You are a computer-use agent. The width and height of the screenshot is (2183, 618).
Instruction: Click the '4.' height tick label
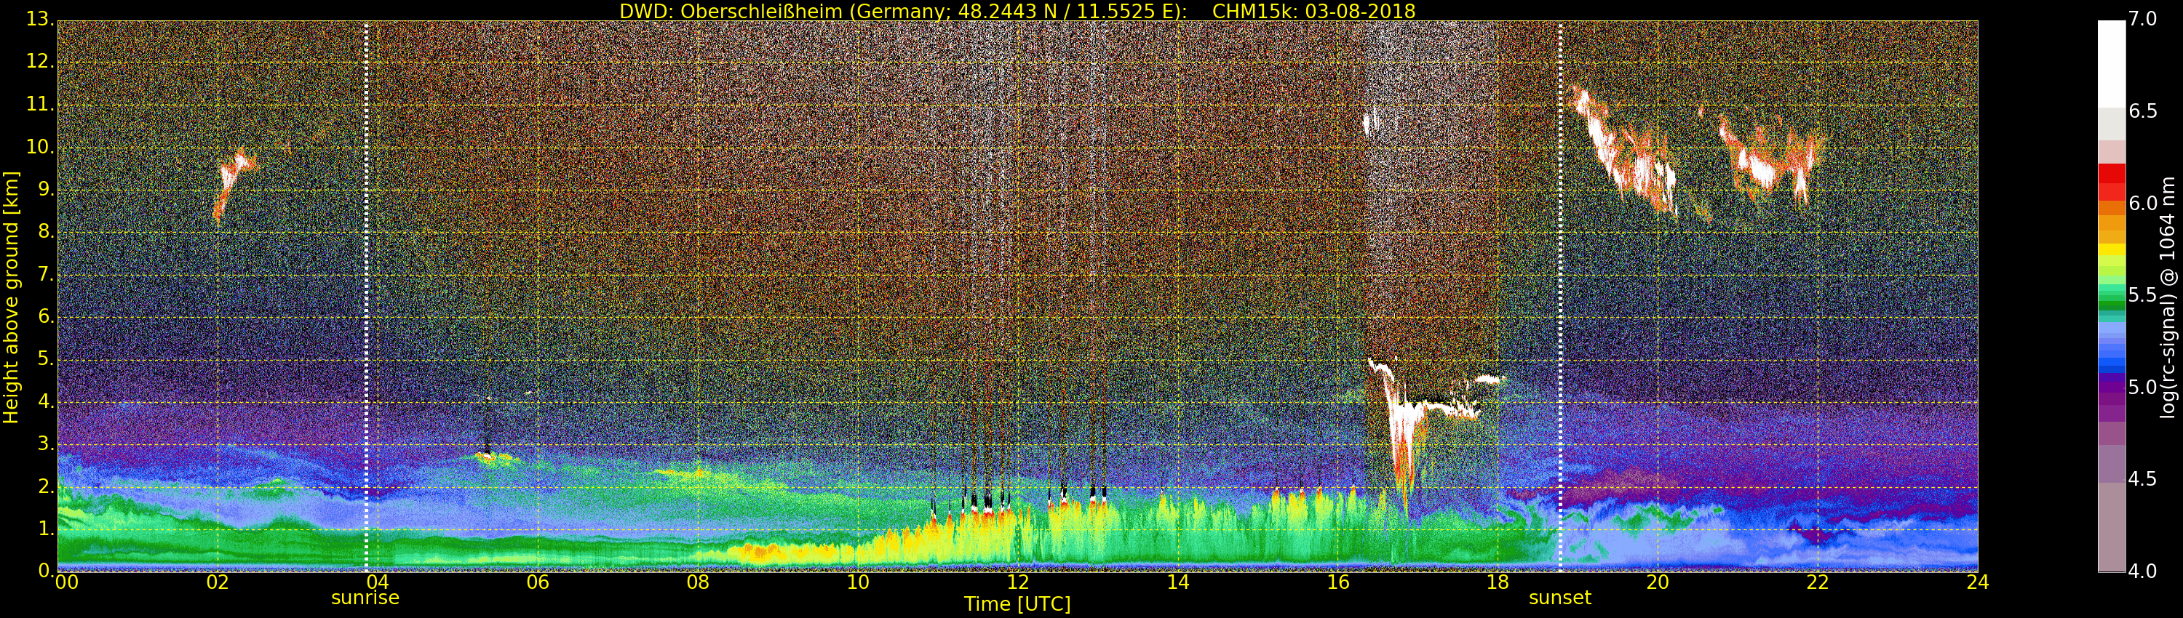pos(46,401)
